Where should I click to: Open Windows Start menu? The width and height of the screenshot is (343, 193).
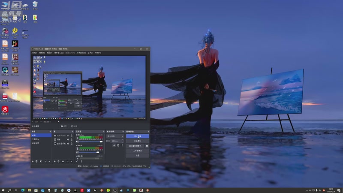click(3, 190)
